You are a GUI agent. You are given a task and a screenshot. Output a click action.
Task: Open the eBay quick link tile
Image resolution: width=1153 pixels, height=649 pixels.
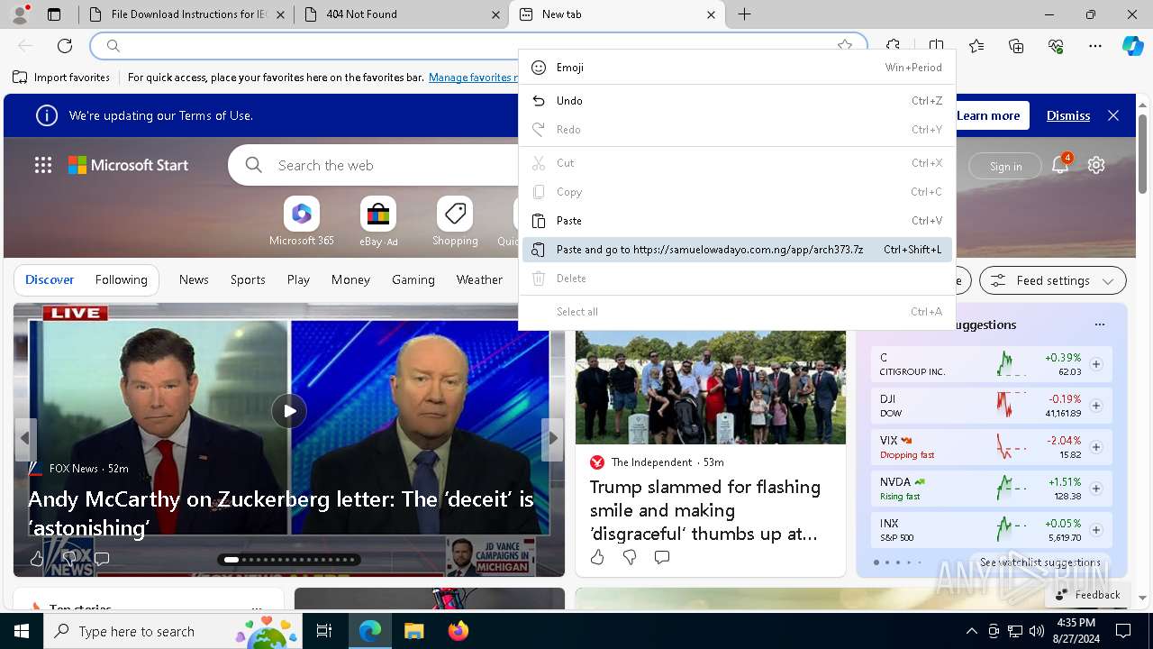[378, 222]
